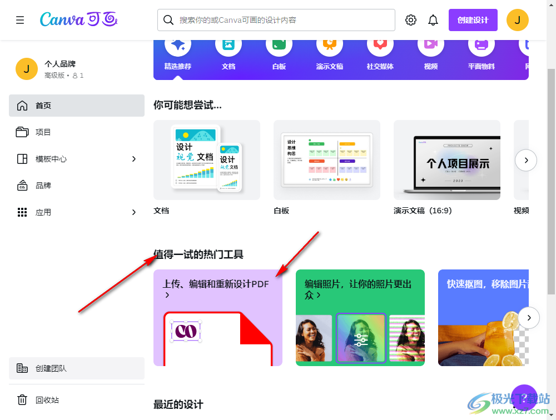
Task: Click the 文档 label under first thumbnail
Action: pos(161,211)
